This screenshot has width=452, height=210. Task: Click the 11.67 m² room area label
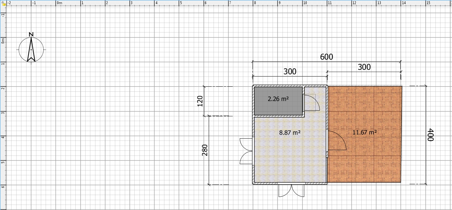(x=364, y=132)
